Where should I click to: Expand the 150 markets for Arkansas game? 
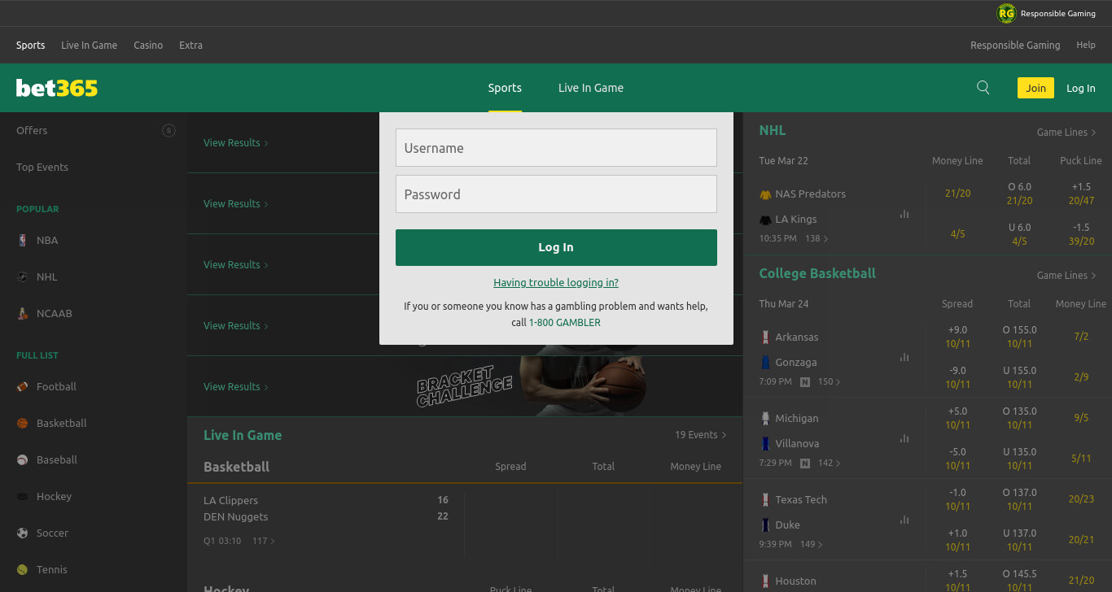pos(830,381)
